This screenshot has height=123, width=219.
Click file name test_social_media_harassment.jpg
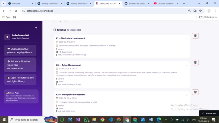pos(72,55)
